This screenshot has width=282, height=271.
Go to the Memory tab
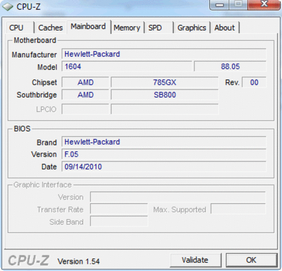click(127, 28)
